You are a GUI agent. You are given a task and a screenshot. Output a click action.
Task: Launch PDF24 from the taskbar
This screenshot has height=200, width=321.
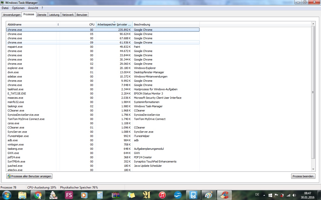[53, 195]
